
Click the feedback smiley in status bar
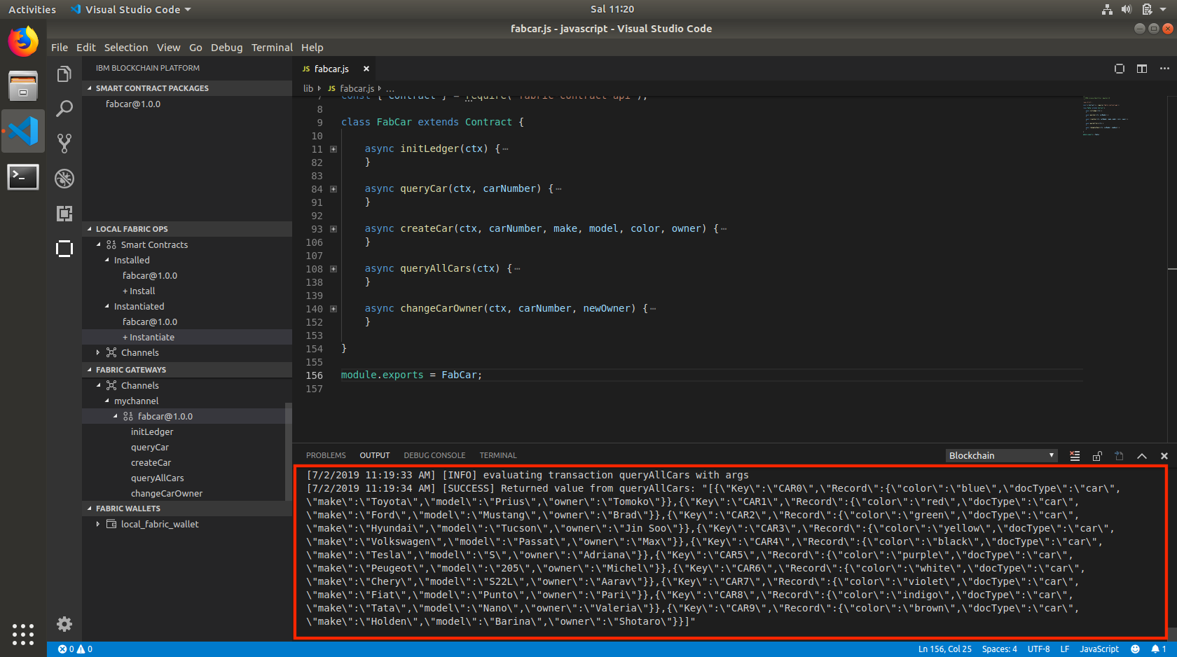(1135, 649)
